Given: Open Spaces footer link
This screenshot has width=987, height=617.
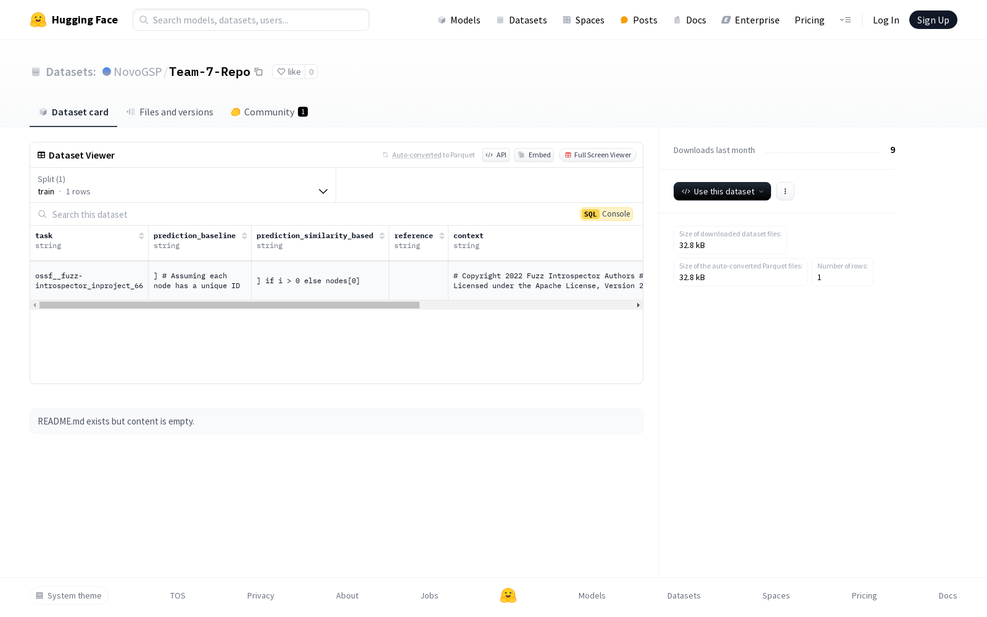Looking at the screenshot, I should click(x=776, y=595).
